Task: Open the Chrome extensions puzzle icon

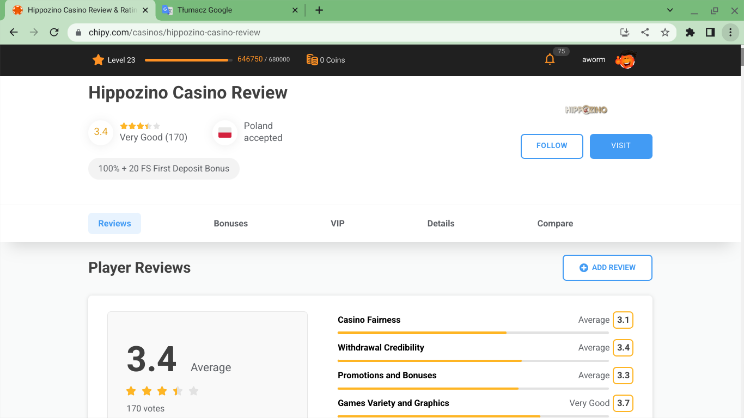Action: click(690, 33)
